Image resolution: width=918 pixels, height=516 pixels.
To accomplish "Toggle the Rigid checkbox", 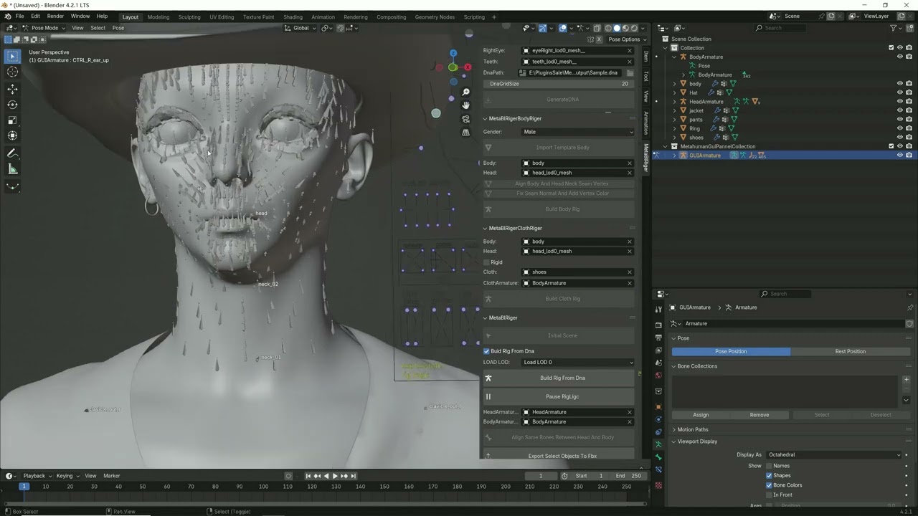I will (486, 262).
